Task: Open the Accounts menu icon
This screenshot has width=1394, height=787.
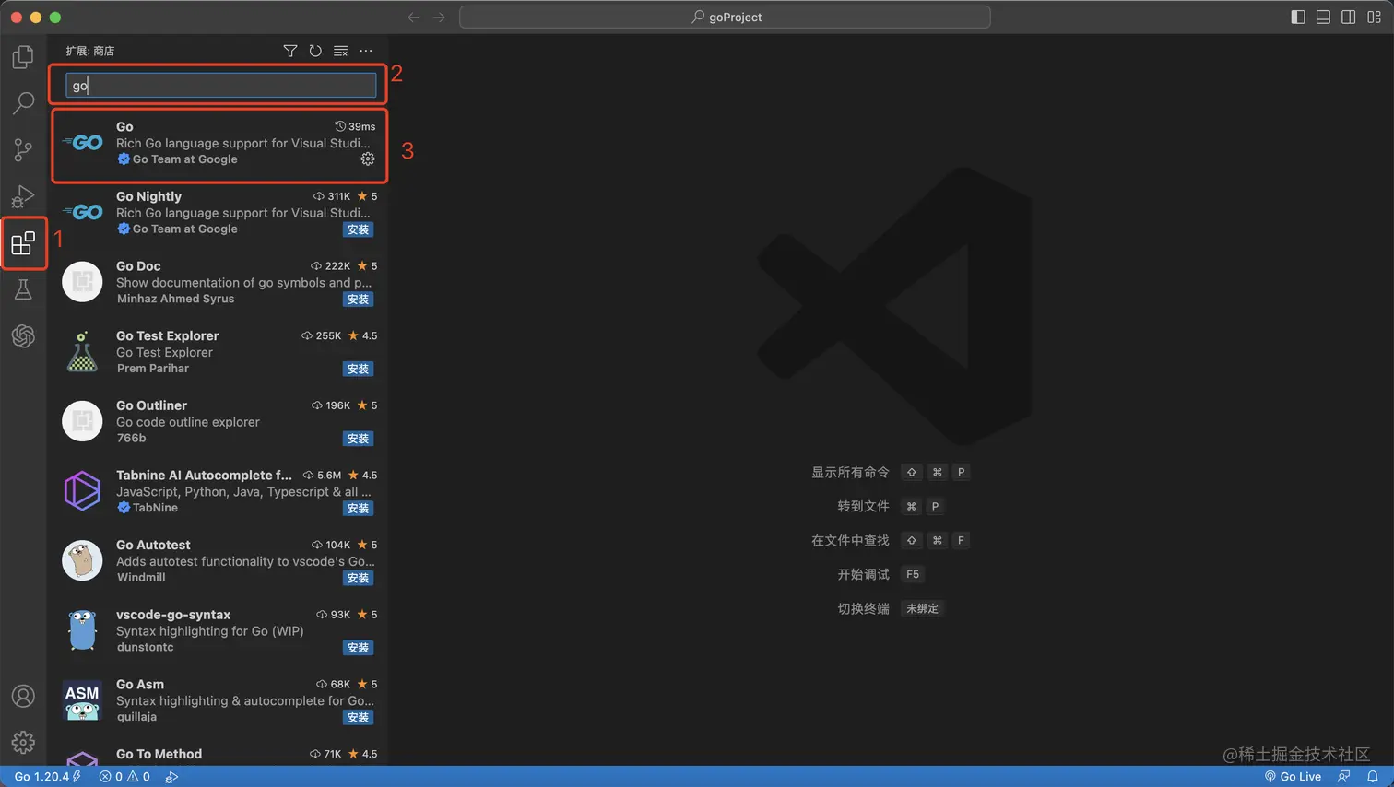Action: tap(23, 697)
